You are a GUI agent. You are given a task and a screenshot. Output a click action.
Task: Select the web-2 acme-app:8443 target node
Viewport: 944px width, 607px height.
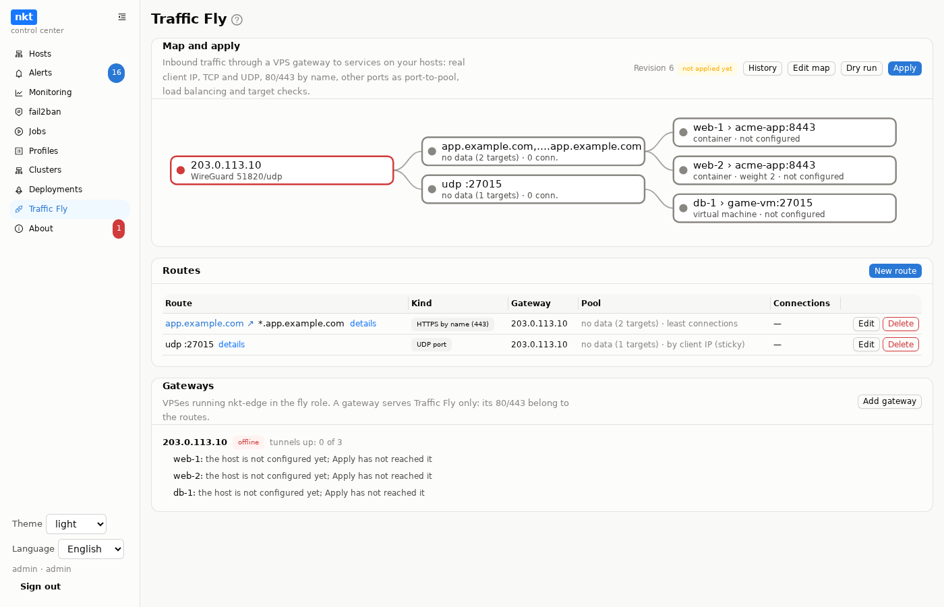coord(785,170)
